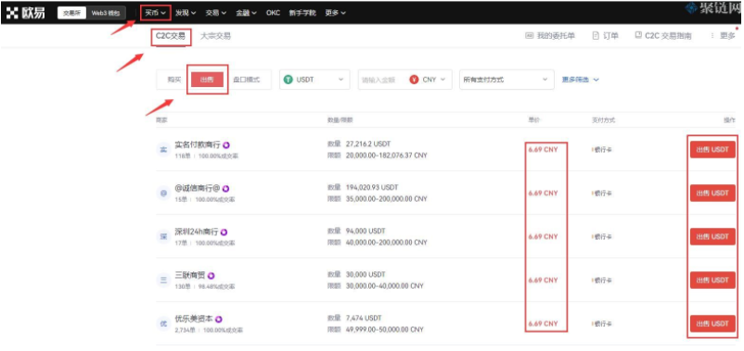744x351 pixels.
Task: Select the 购买 buy option
Action: click(x=174, y=80)
